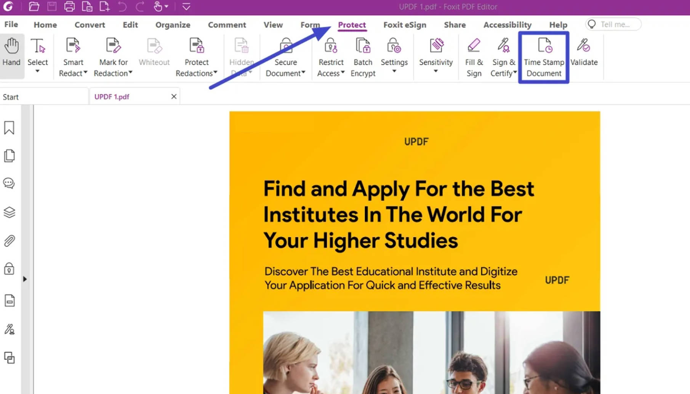Screen dimensions: 690x394
Task: Open the Comments panel in sidebar
Action: (9, 183)
